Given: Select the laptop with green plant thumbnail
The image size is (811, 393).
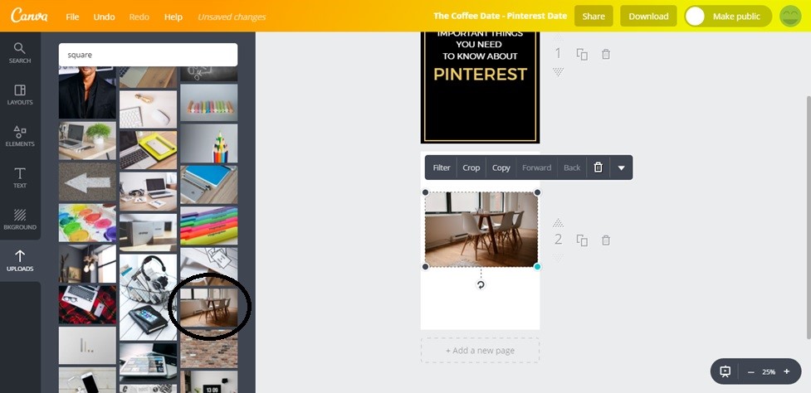Looking at the screenshot, I should click(87, 140).
